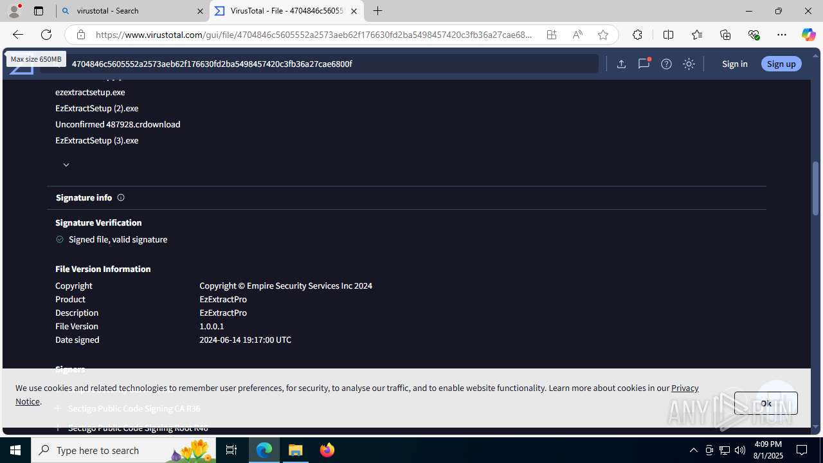This screenshot has width=823, height=463.
Task: Click Sign in link
Action: pos(734,64)
